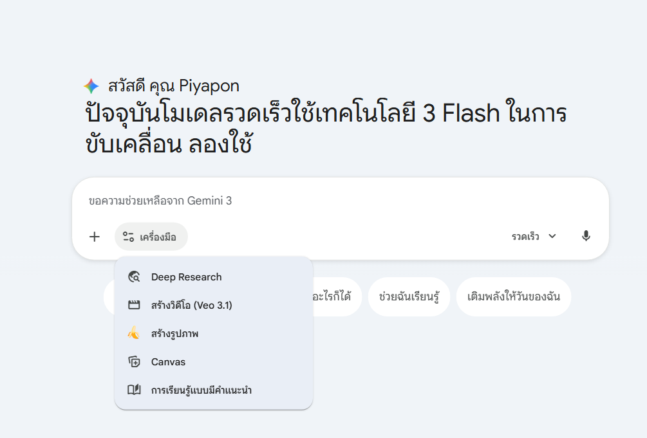
Task: Select the Deep Research menu label
Action: [186, 277]
